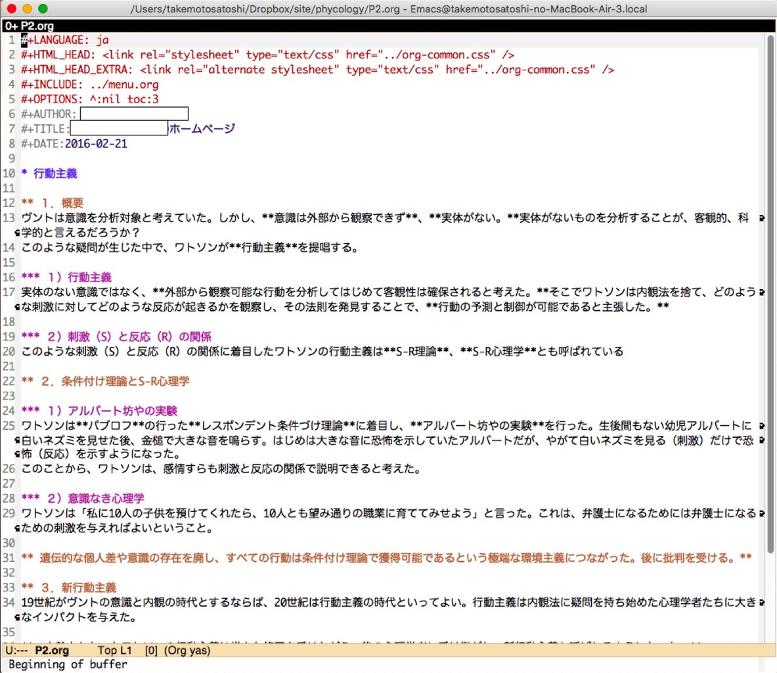Click the #+INCLUDE: ../menu.org line
This screenshot has height=673, width=777.
pos(90,84)
